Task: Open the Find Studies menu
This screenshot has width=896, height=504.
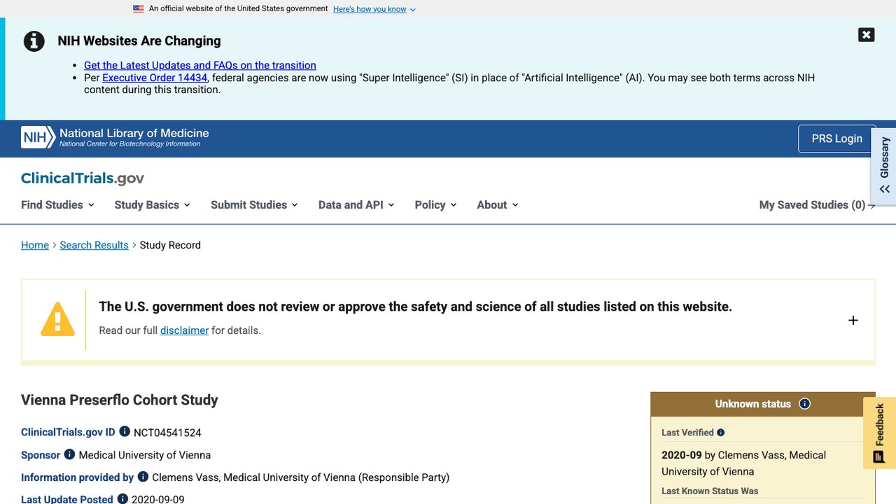Action: coord(57,205)
